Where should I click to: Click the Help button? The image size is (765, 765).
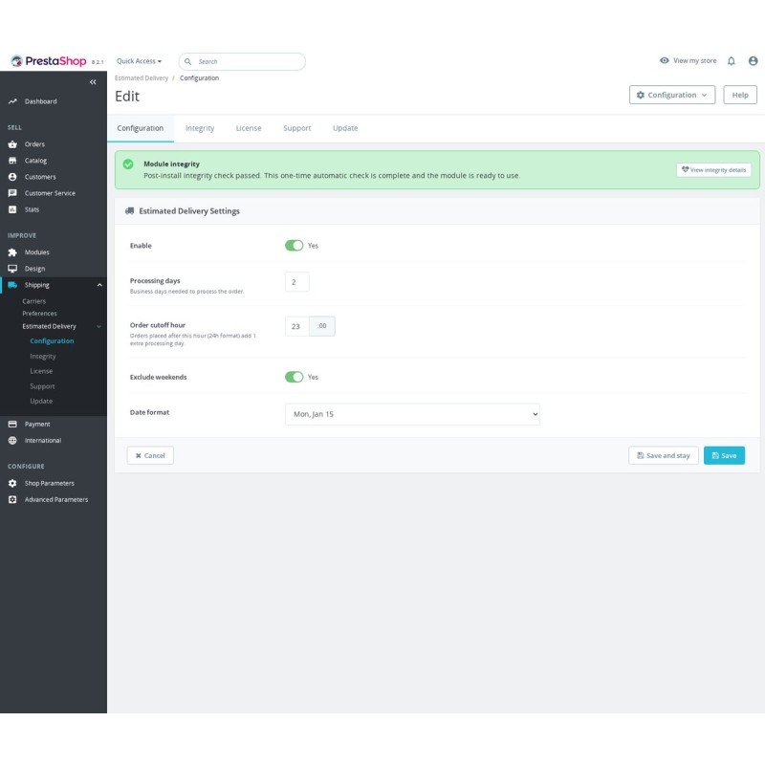point(739,95)
